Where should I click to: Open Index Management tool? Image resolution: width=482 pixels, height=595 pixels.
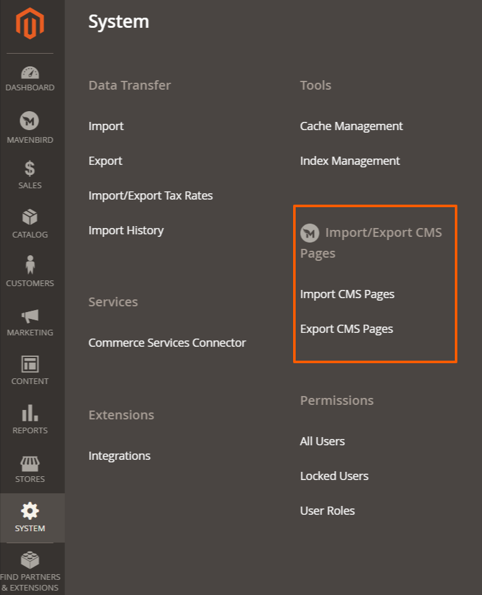pos(349,161)
